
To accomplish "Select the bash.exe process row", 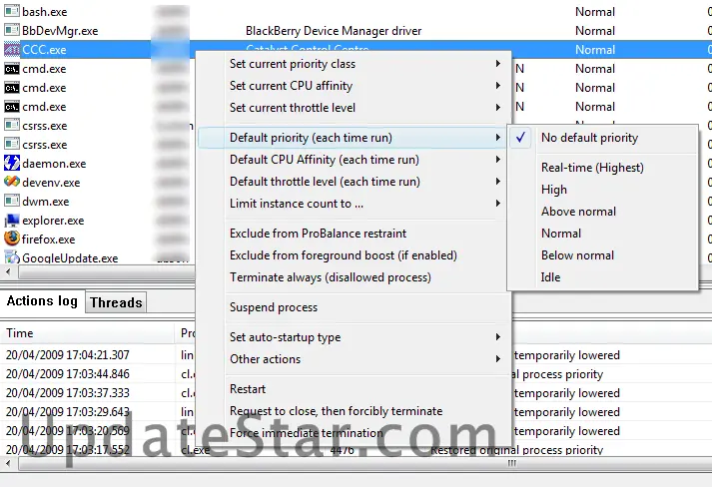I will (356, 11).
